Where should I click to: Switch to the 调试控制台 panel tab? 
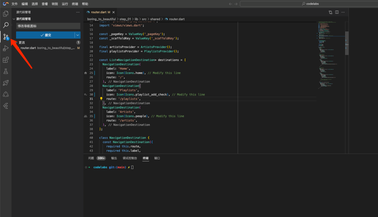[x=130, y=158]
